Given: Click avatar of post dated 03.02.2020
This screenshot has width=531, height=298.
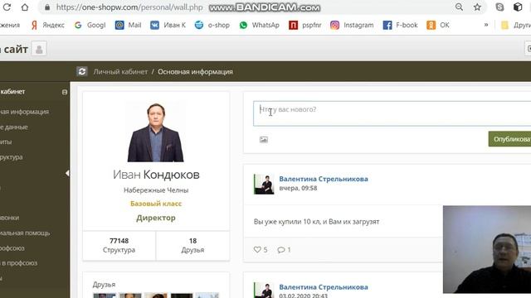Looking at the screenshot, I should (x=264, y=291).
